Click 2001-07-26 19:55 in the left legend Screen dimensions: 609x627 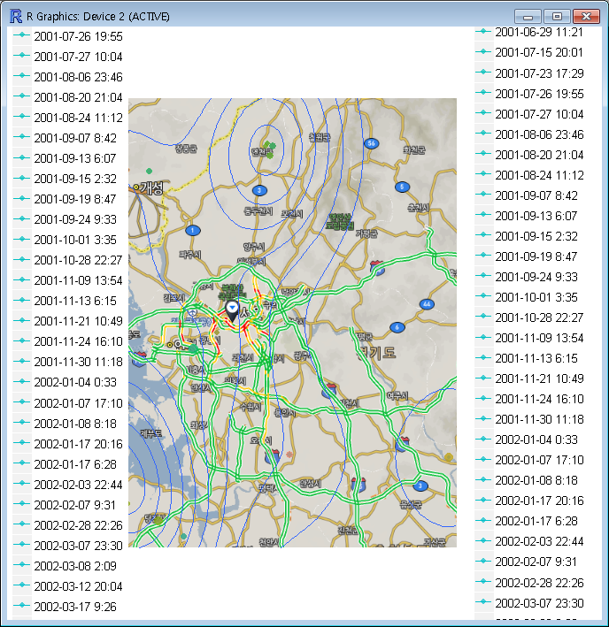78,36
